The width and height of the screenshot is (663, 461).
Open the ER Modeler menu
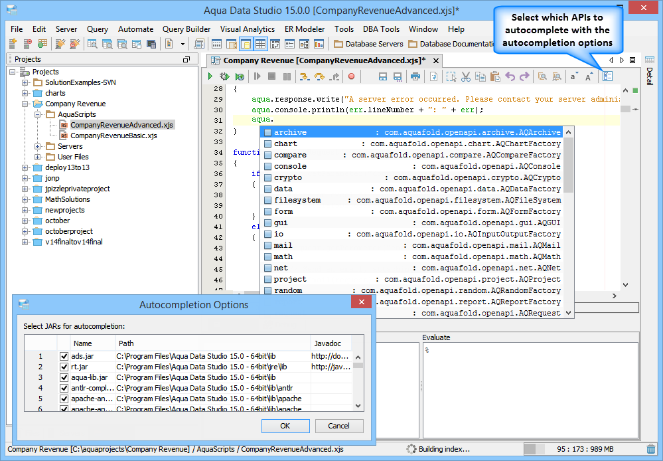[305, 29]
